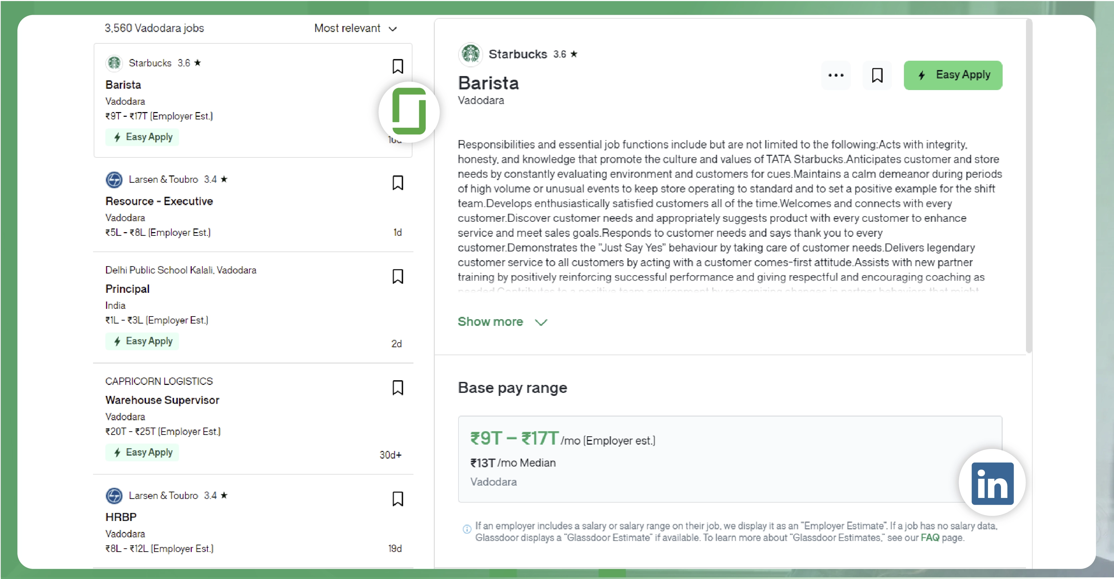The image size is (1114, 579).
Task: Click the Glassdoor logo in the center
Action: 409,112
